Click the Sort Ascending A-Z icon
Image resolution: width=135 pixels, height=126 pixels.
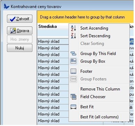click(73, 28)
